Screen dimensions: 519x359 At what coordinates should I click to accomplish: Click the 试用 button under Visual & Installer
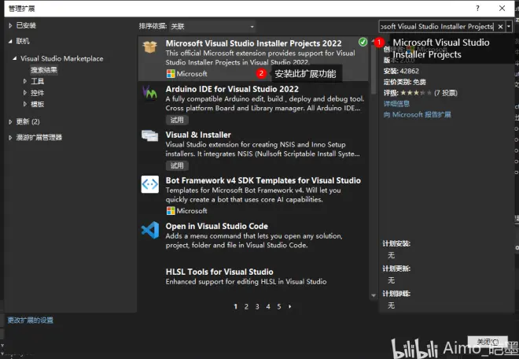(x=177, y=165)
